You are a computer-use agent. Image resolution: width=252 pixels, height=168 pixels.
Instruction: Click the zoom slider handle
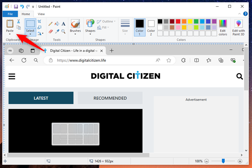(223, 161)
